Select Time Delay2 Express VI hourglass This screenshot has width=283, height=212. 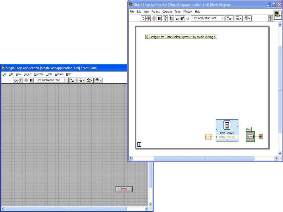pos(227,125)
